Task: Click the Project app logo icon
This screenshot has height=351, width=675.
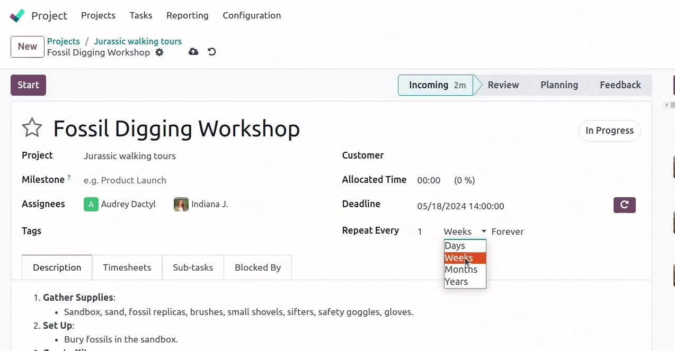Action: pos(17,16)
